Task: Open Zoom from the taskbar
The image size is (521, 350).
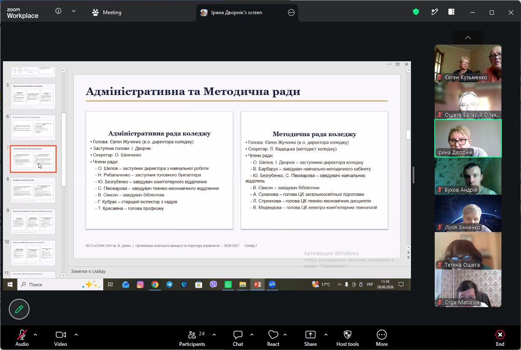Action: (x=272, y=284)
